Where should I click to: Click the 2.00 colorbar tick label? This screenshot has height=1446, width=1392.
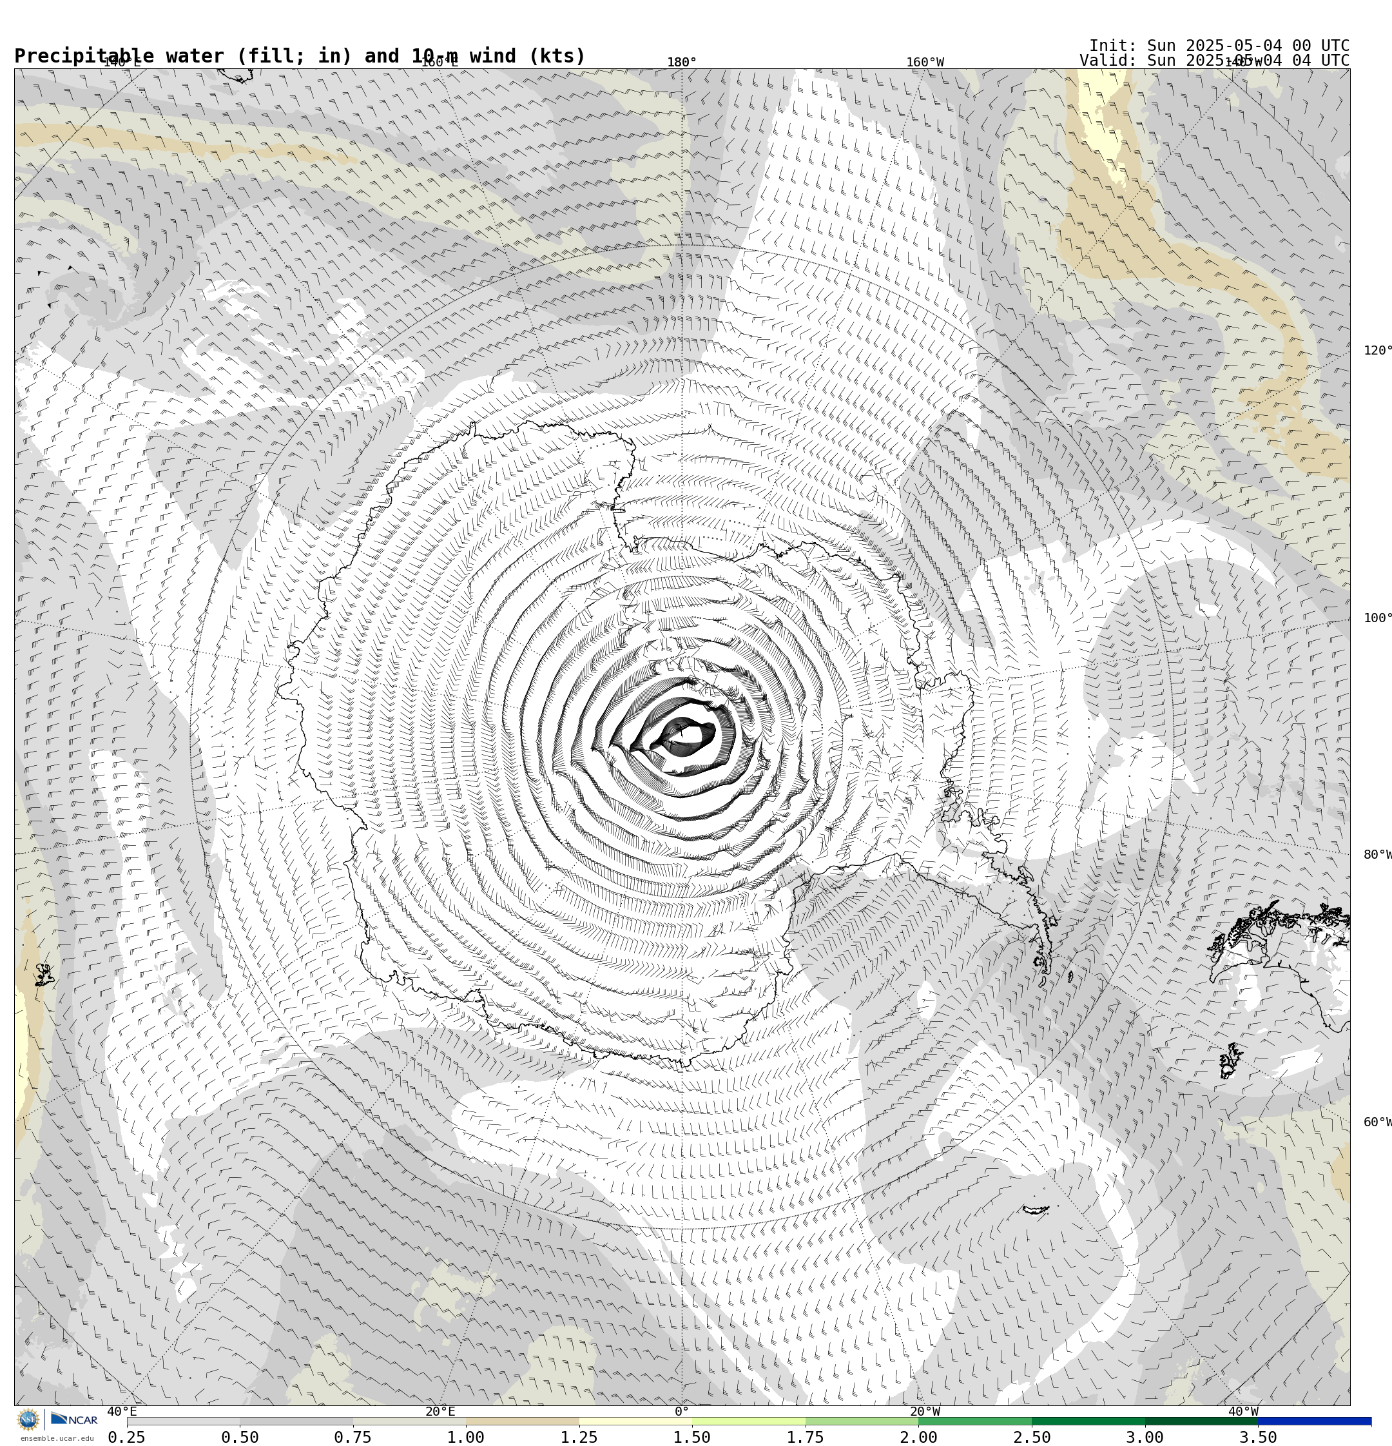[919, 1437]
